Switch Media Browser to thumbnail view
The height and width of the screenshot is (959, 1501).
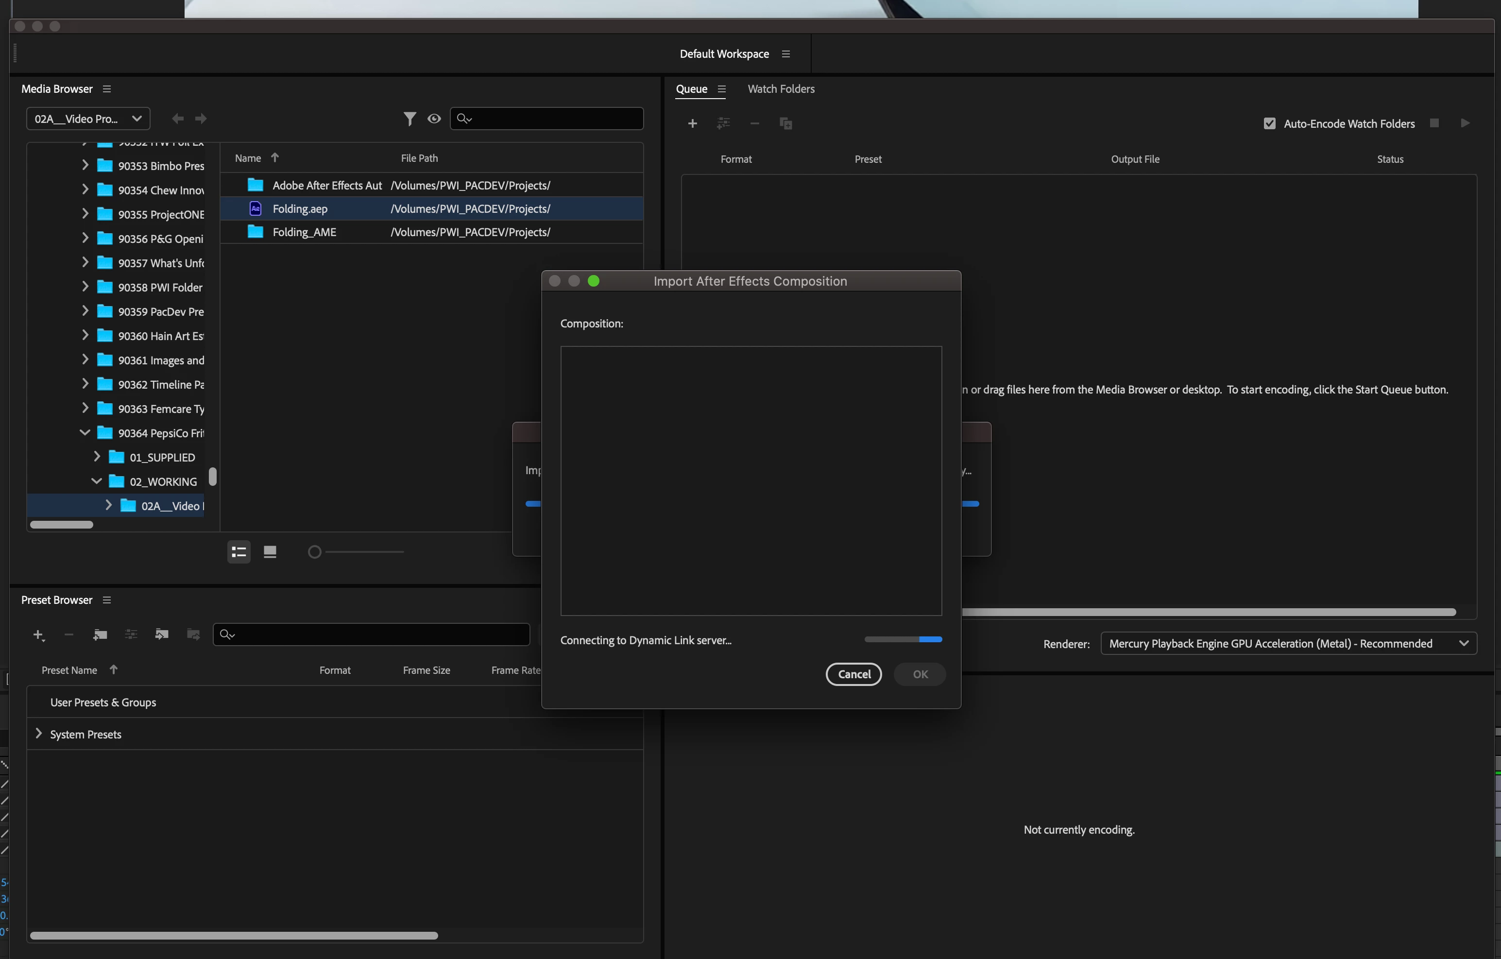[270, 552]
